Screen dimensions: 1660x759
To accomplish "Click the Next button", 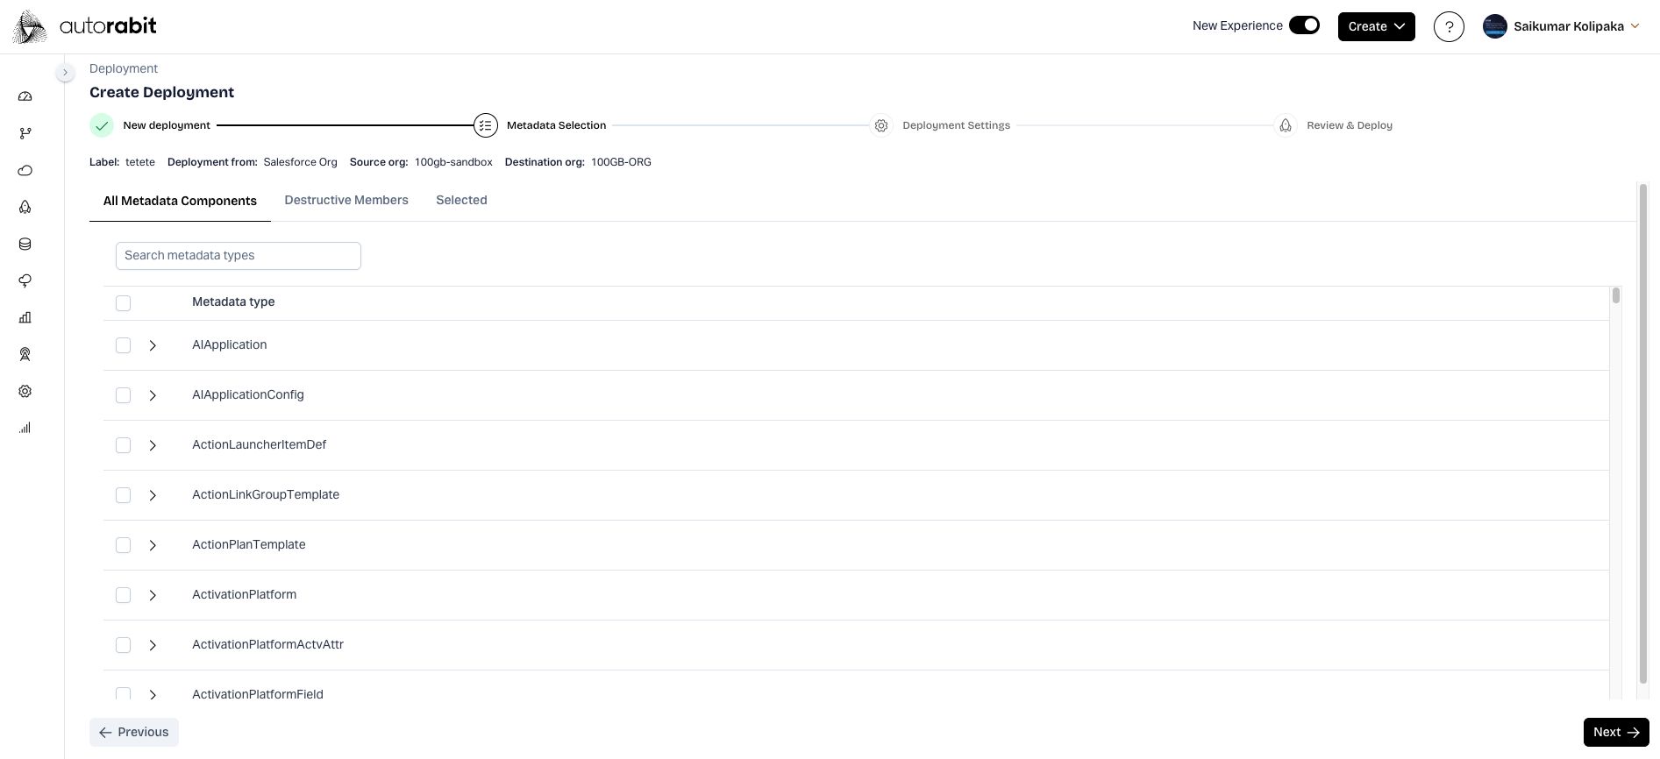I will (x=1615, y=732).
